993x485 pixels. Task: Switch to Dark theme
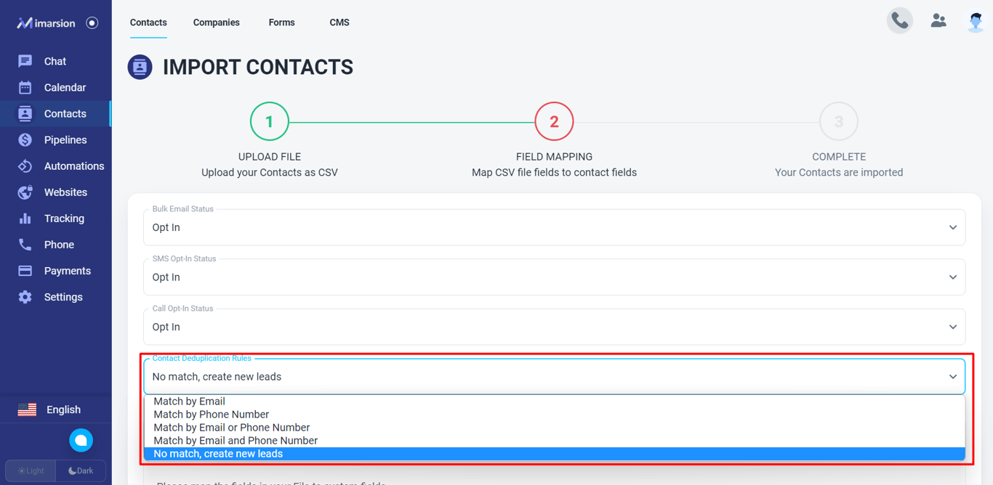[x=81, y=470]
